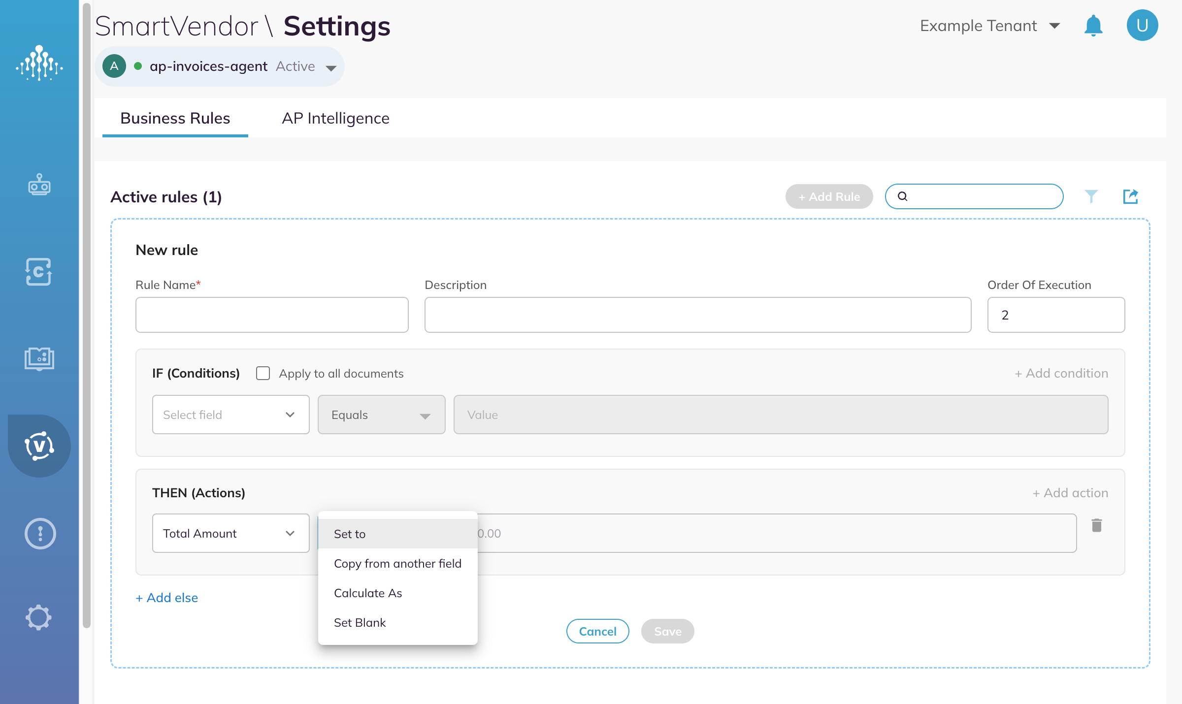Open the Equals operator dropdown
This screenshot has height=704, width=1182.
pyautogui.click(x=382, y=415)
